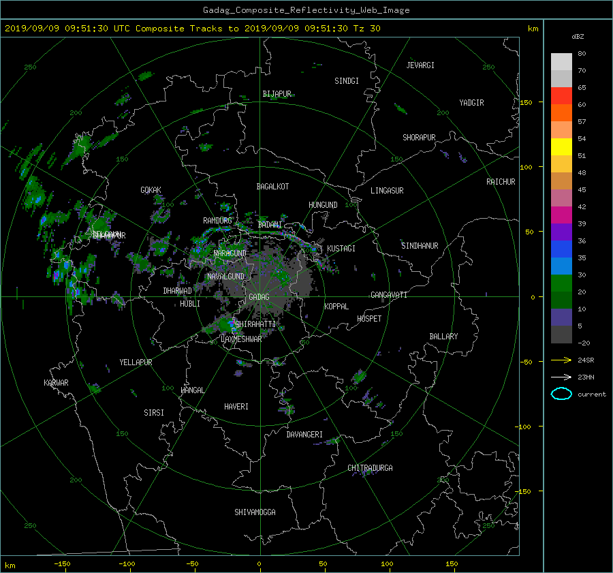
Task: Select the dark gray -20 dBZ swatch
Action: (x=561, y=334)
